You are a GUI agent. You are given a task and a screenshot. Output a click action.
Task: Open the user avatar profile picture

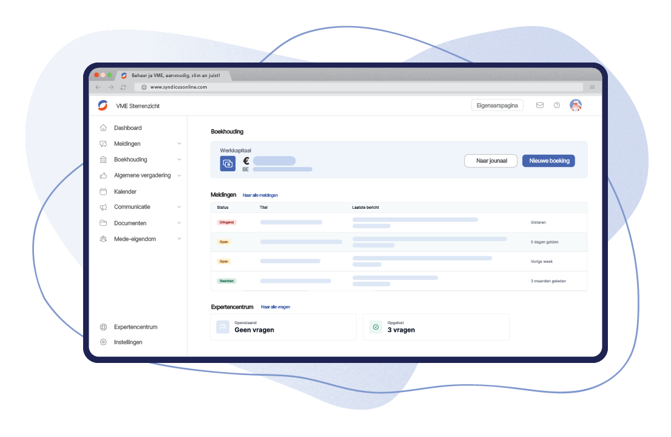tap(576, 105)
